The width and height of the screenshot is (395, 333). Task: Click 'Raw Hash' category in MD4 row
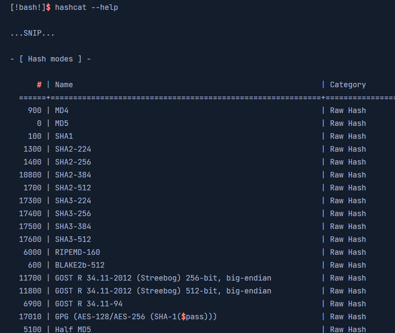(348, 111)
